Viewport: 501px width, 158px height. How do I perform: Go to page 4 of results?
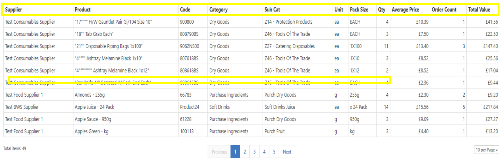click(264, 152)
